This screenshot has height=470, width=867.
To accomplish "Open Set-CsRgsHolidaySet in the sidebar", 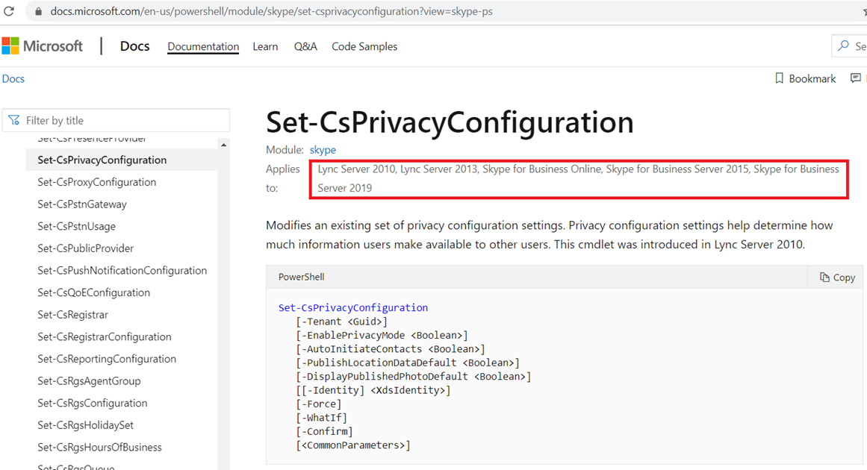I will (x=86, y=424).
